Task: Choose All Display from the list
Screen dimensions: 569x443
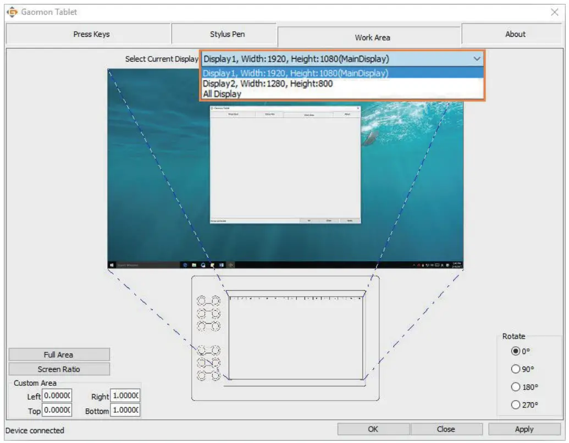Action: tap(222, 94)
